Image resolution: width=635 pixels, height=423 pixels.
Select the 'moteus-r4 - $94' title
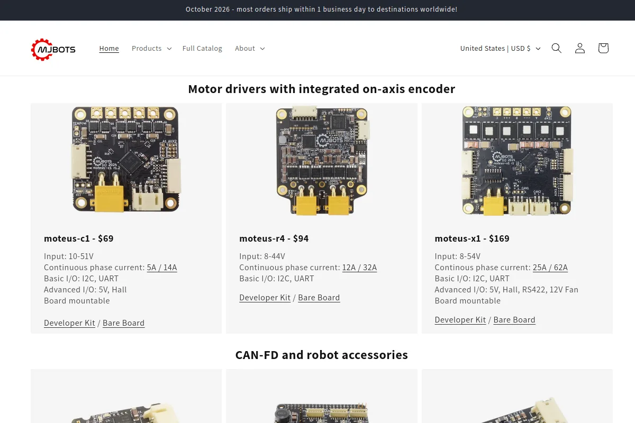(274, 238)
